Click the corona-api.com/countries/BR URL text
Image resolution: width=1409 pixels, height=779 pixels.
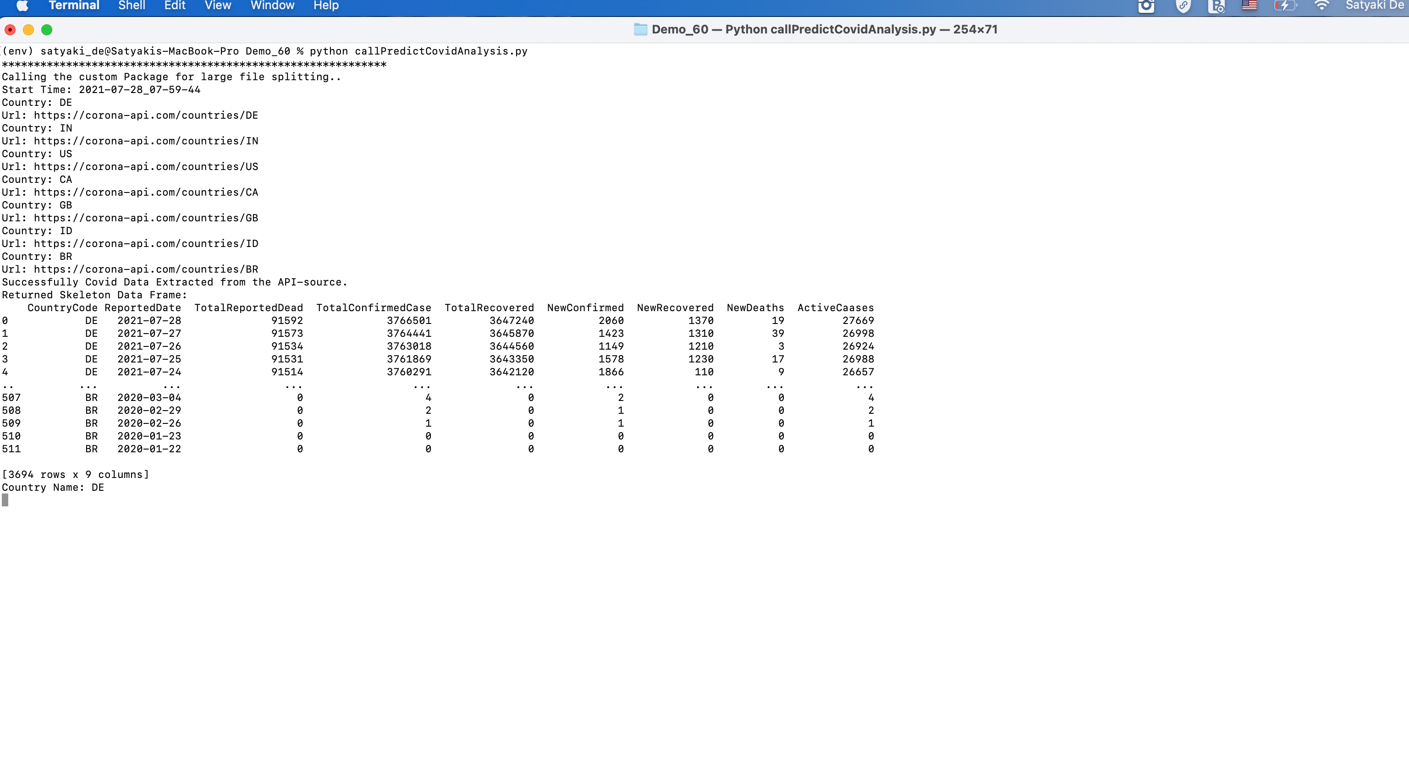click(145, 269)
